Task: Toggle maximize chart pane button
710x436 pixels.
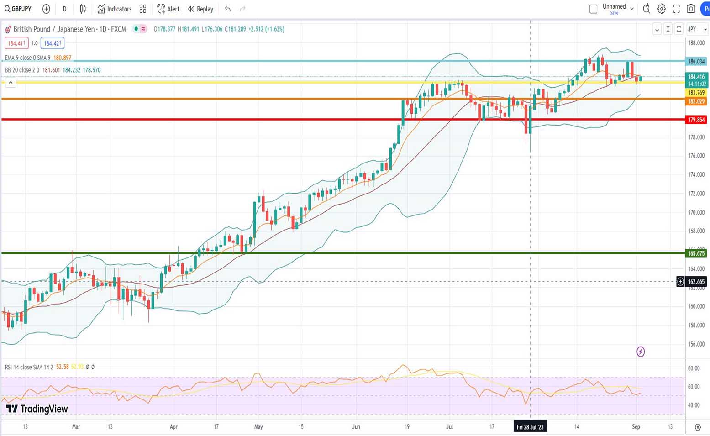Action: 679,29
